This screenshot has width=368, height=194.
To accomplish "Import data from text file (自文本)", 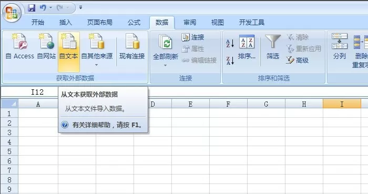I will click(x=69, y=52).
